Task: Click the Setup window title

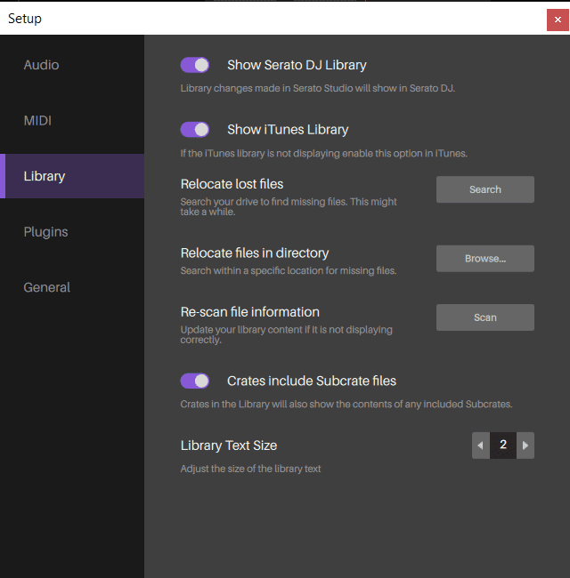Action: pos(25,19)
